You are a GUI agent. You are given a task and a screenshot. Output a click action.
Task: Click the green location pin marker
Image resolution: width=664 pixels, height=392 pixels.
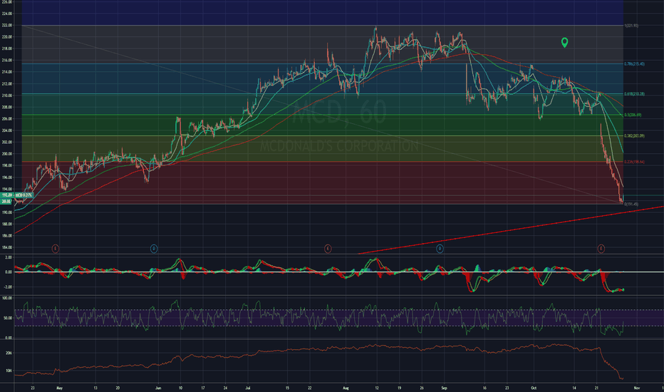564,42
